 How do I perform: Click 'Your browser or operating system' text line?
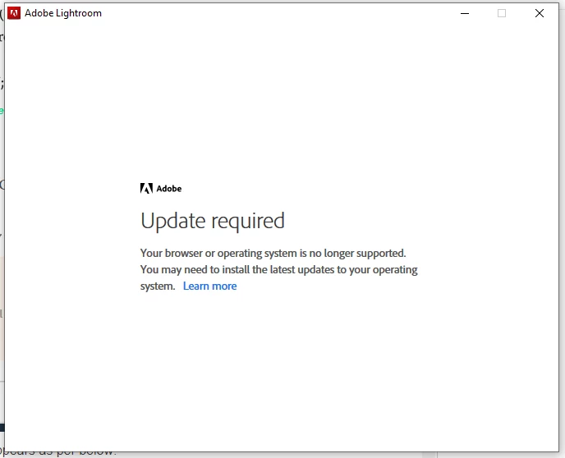coord(273,253)
